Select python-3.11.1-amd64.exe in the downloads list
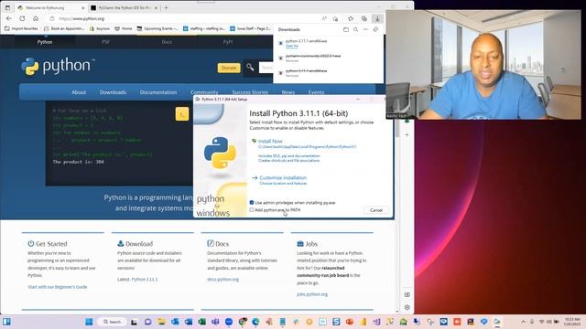 pos(306,41)
